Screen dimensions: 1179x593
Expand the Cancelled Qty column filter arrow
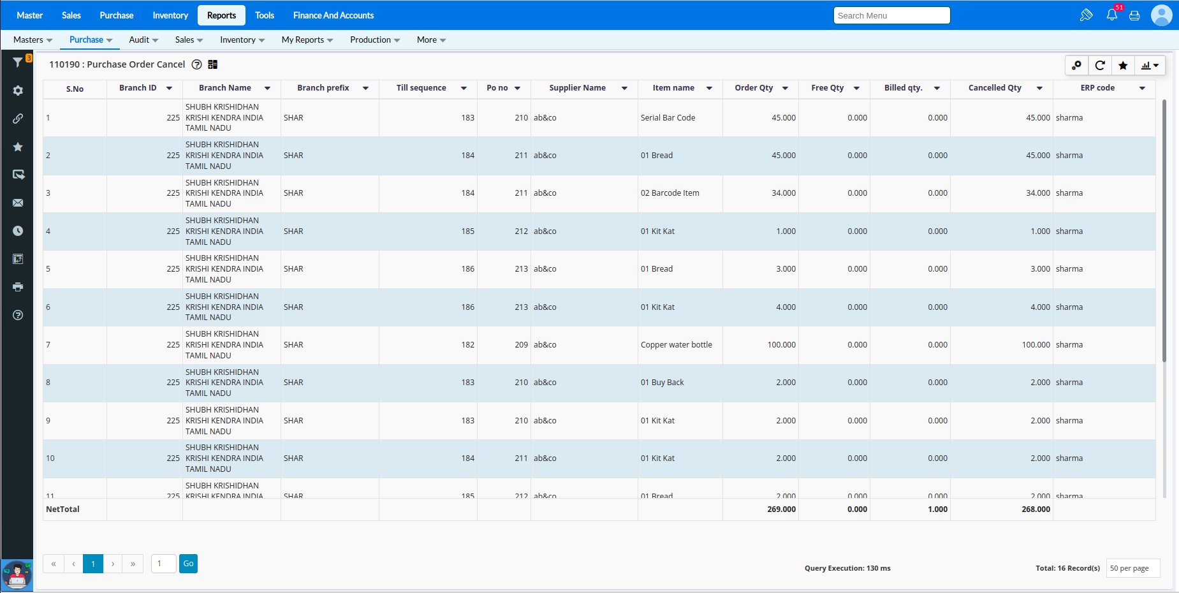pos(1039,88)
